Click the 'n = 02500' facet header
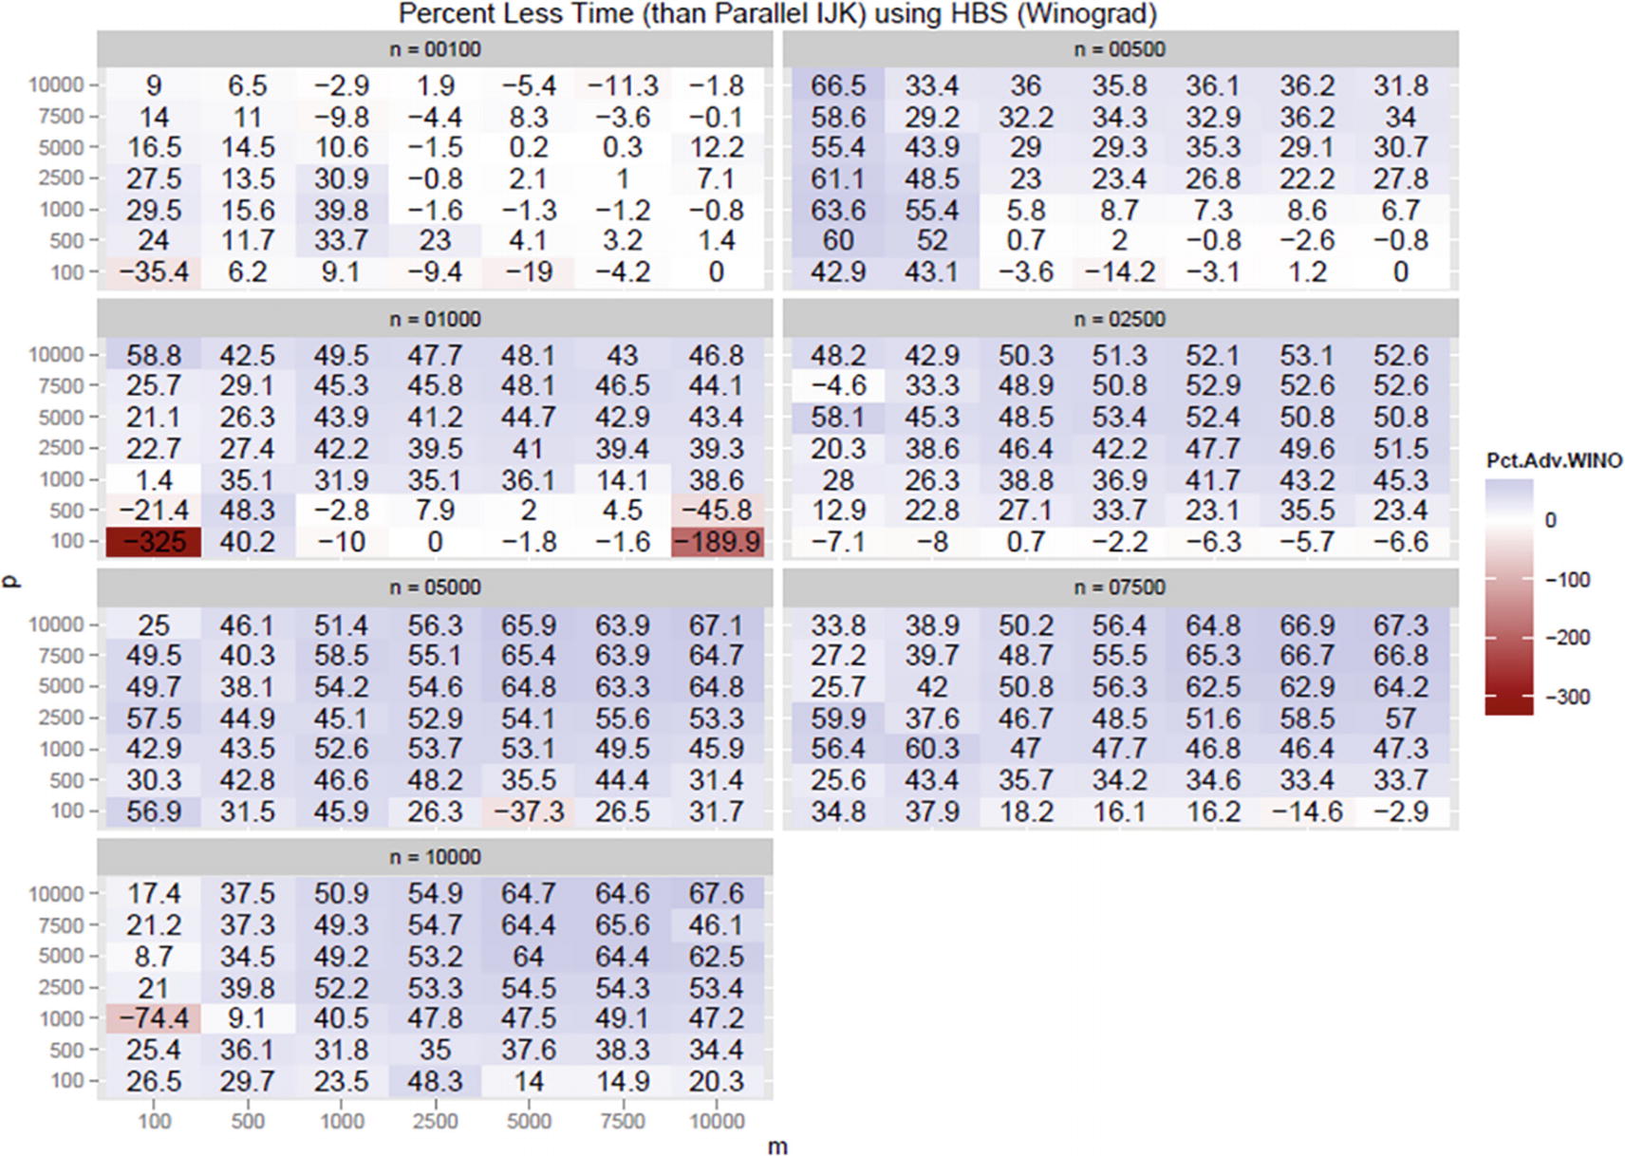Viewport: 1625px width, 1156px height. [1120, 319]
